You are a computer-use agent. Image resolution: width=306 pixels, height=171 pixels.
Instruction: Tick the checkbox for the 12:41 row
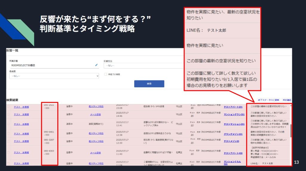pos(8,124)
